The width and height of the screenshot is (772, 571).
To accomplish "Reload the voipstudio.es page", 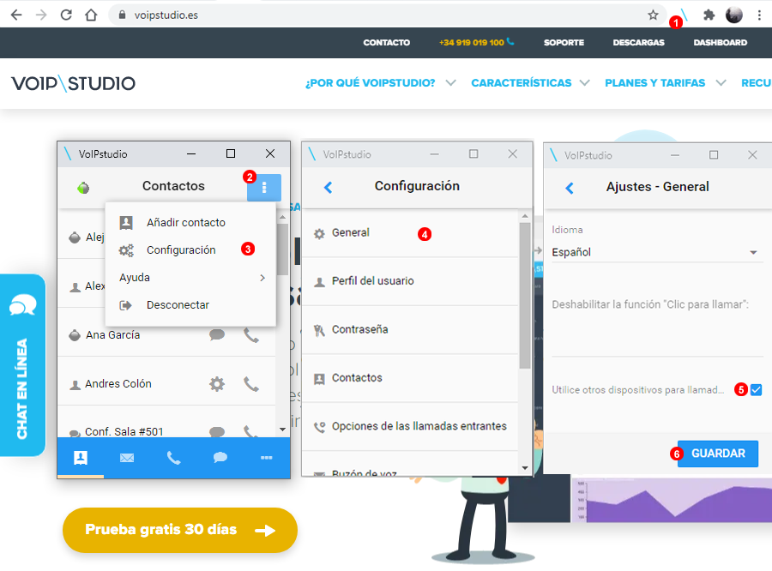I will (66, 15).
